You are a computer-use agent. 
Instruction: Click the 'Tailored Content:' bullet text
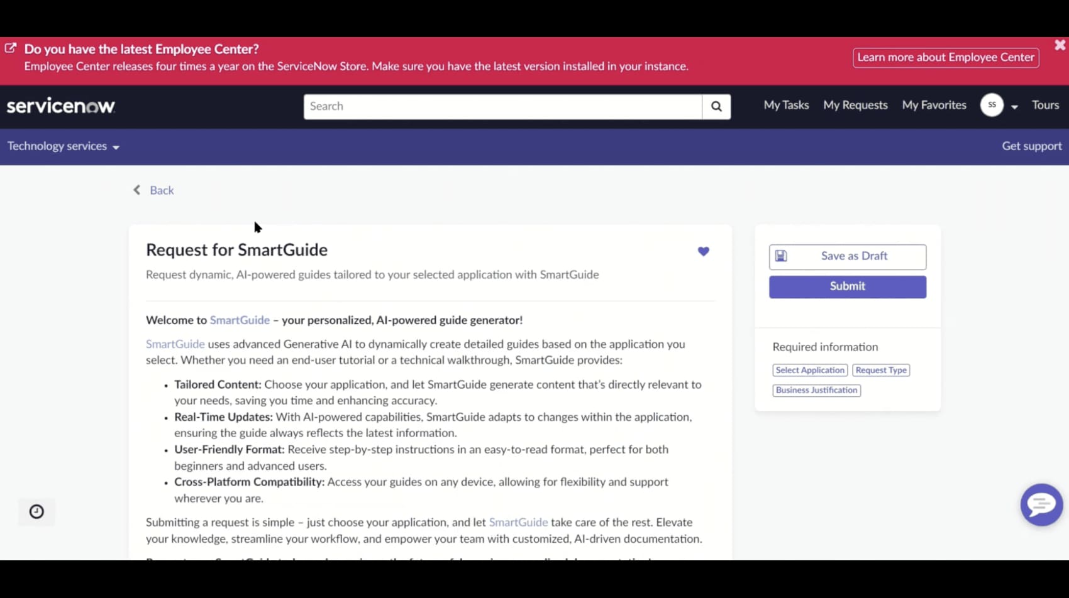pyautogui.click(x=218, y=384)
